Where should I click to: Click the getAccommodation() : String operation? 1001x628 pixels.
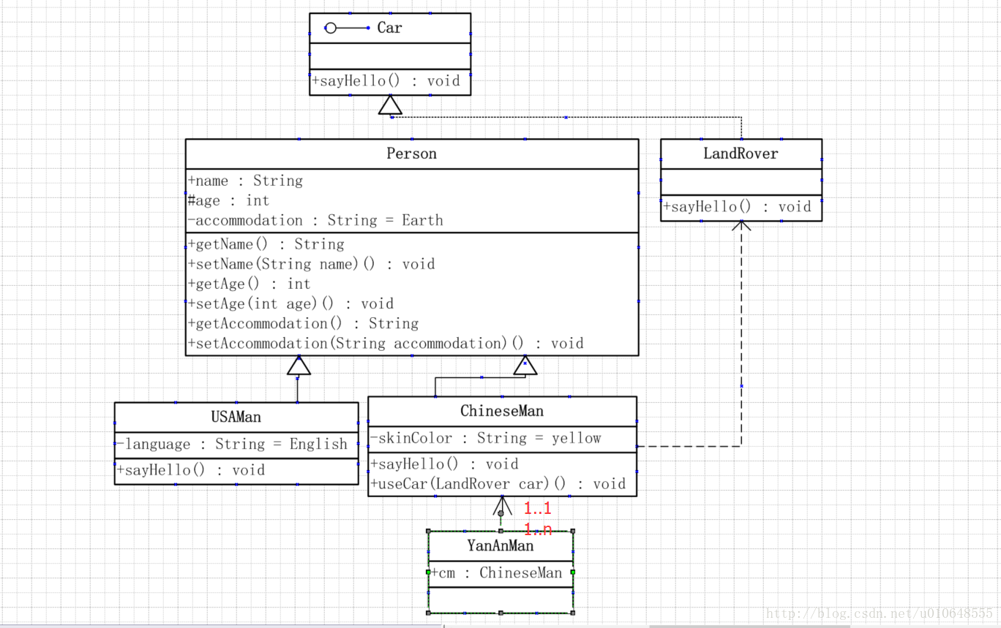pos(303,323)
